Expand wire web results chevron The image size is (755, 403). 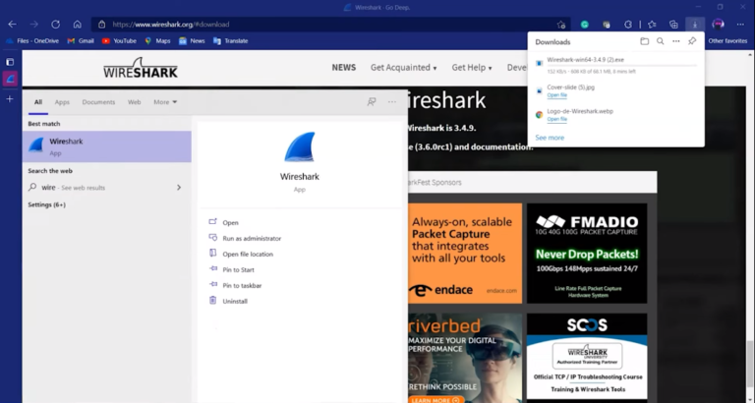(x=179, y=188)
